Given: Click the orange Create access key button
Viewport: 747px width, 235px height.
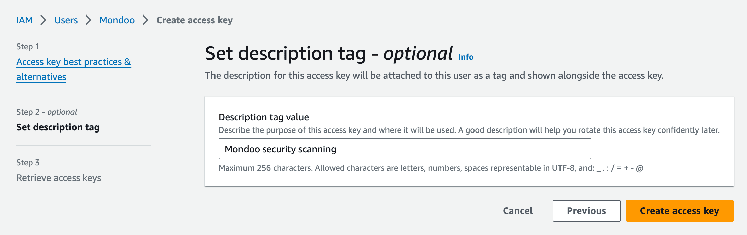Looking at the screenshot, I should click(679, 210).
